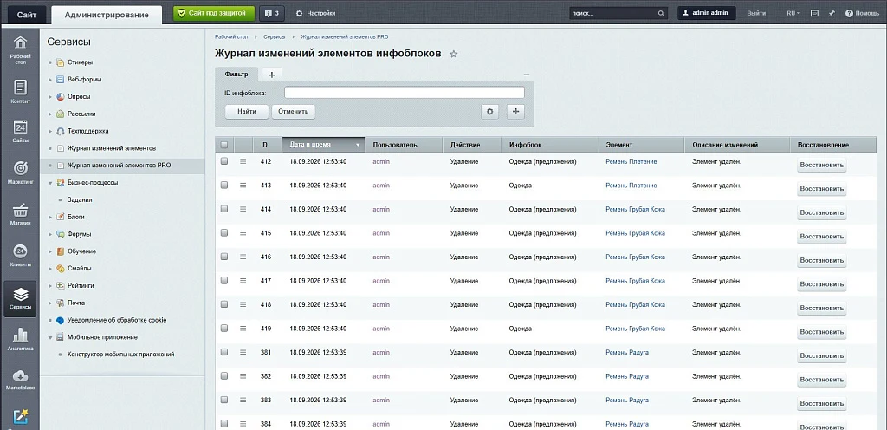Open the Сайты sidebar section

20,131
